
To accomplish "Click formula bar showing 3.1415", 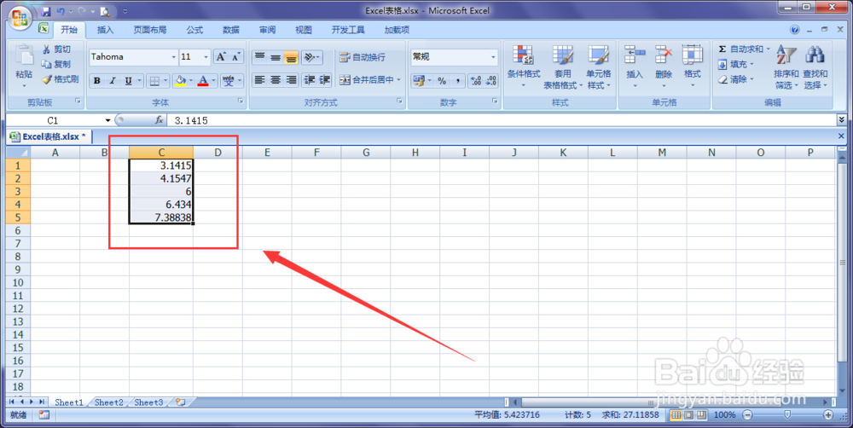I will 501,120.
